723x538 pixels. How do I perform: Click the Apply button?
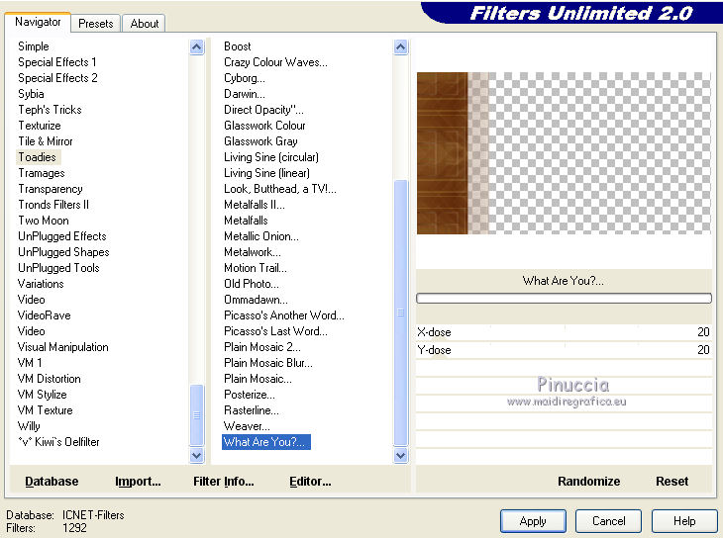point(533,521)
